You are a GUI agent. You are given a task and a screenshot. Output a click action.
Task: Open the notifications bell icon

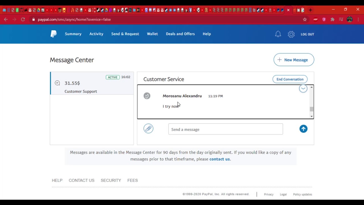[278, 34]
